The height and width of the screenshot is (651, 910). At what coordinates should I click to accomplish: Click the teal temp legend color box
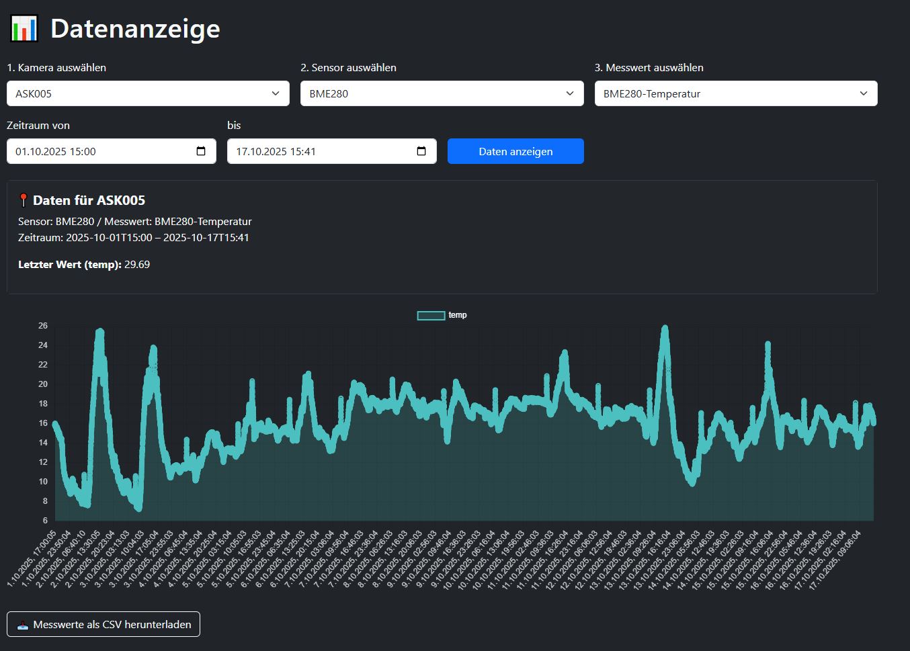pyautogui.click(x=431, y=315)
